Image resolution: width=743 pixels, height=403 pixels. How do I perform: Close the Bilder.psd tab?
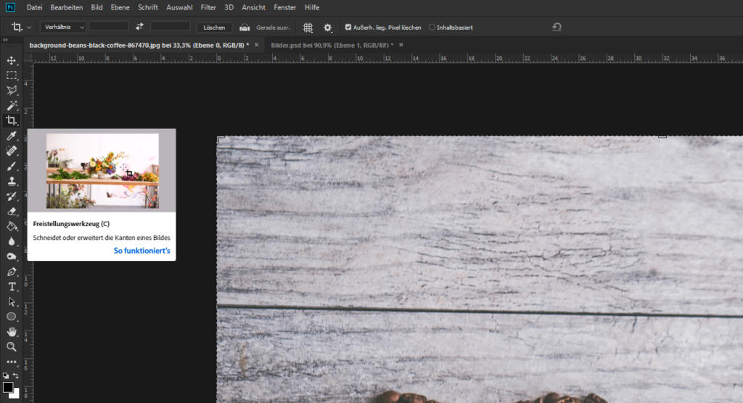401,44
